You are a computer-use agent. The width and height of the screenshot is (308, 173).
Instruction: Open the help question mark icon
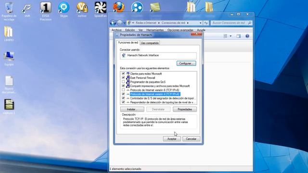click(247, 36)
